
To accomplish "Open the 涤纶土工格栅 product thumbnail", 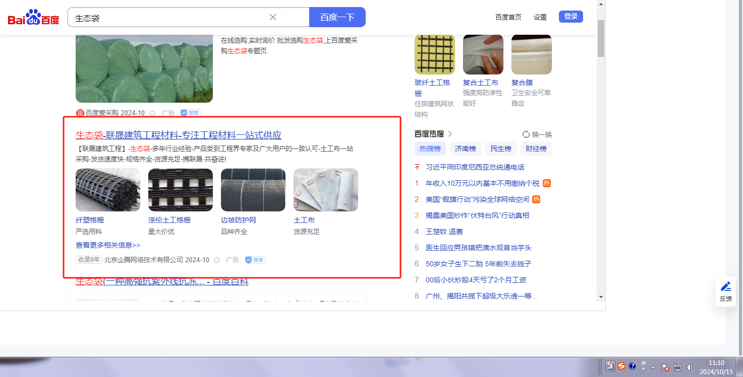I will pos(181,190).
